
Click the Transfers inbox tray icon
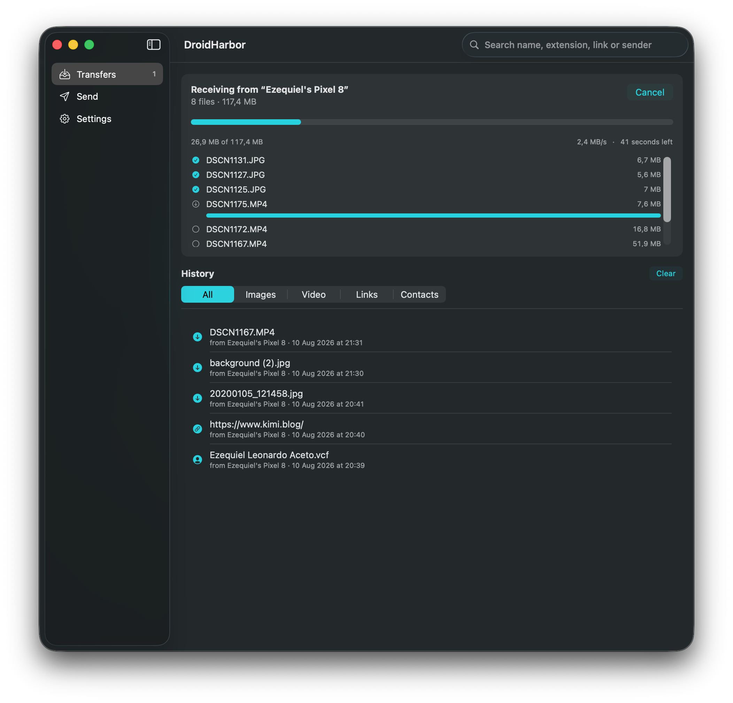click(x=65, y=74)
